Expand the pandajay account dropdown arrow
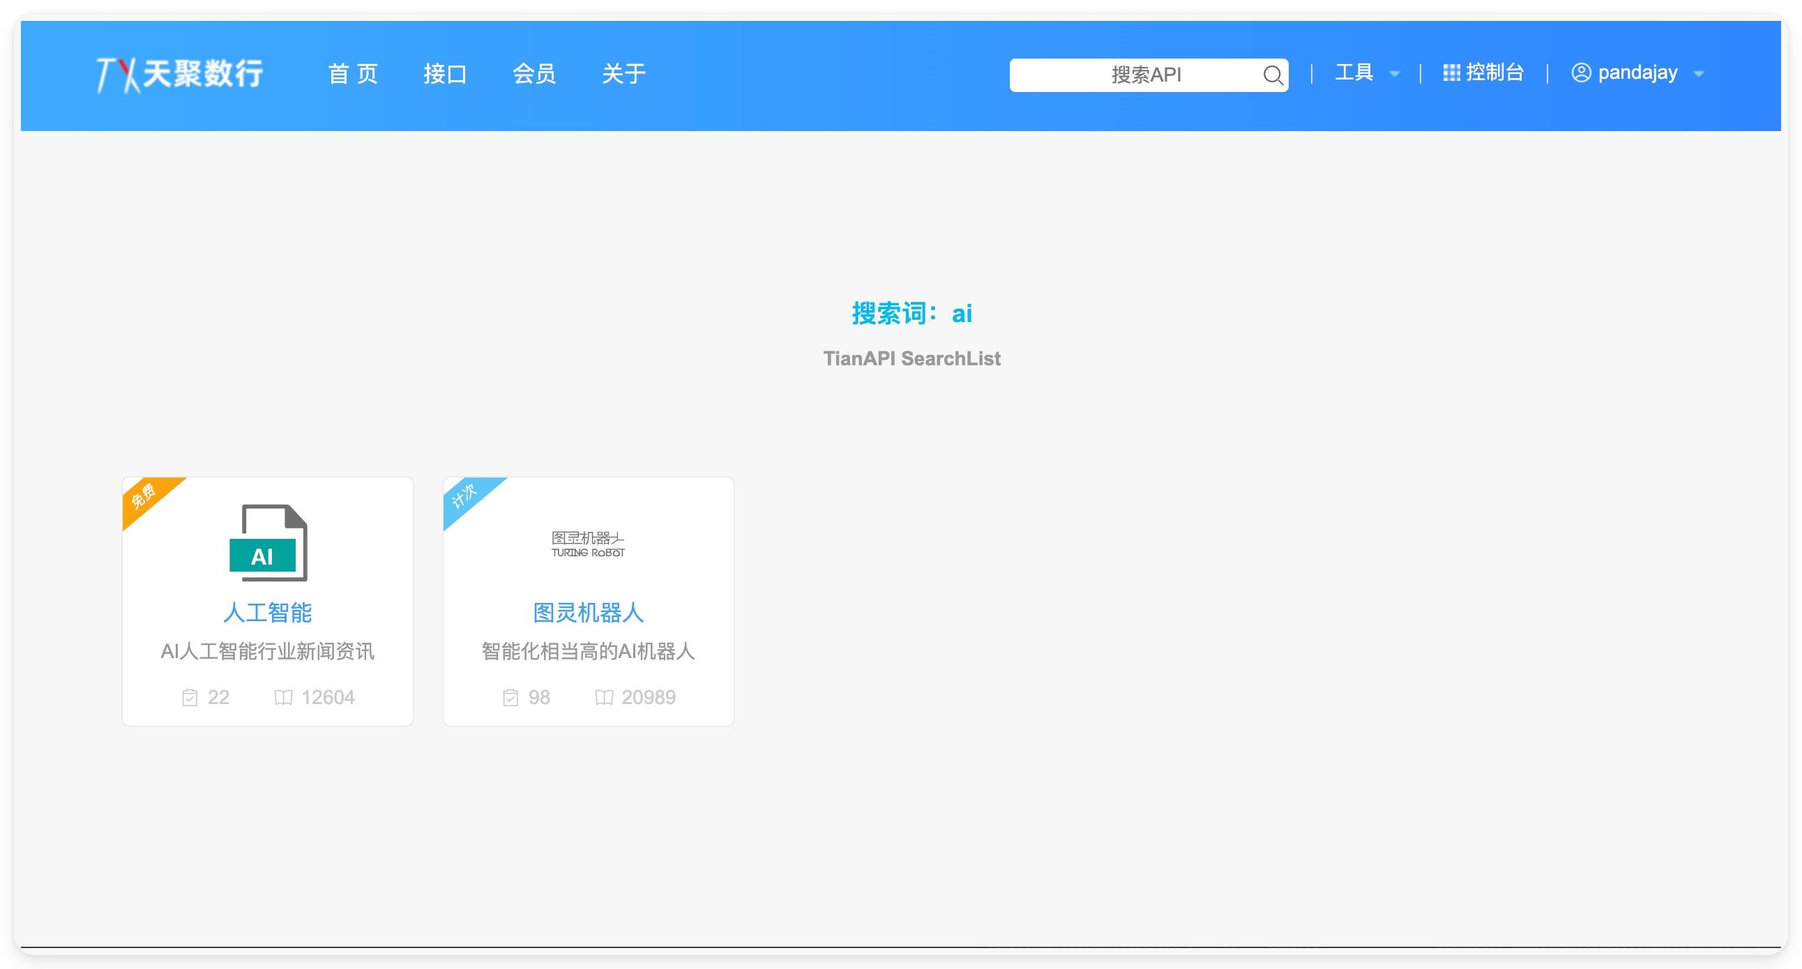This screenshot has height=969, width=1802. click(1699, 74)
